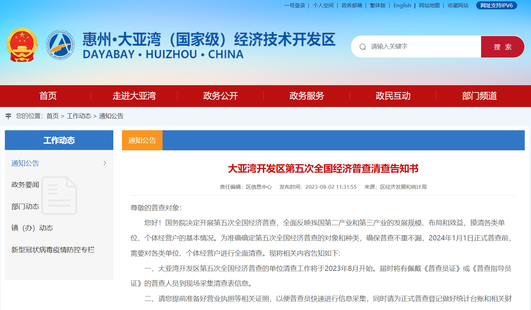Focus the 请输入关键字 search field

point(423,47)
